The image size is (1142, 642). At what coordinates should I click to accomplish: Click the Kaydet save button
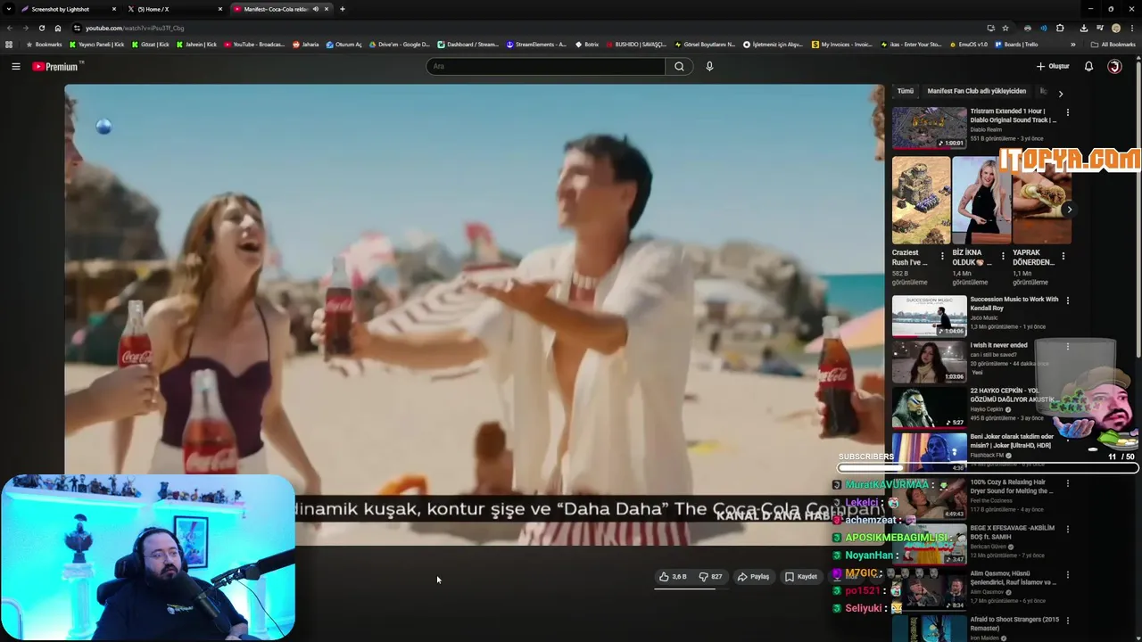coord(800,577)
